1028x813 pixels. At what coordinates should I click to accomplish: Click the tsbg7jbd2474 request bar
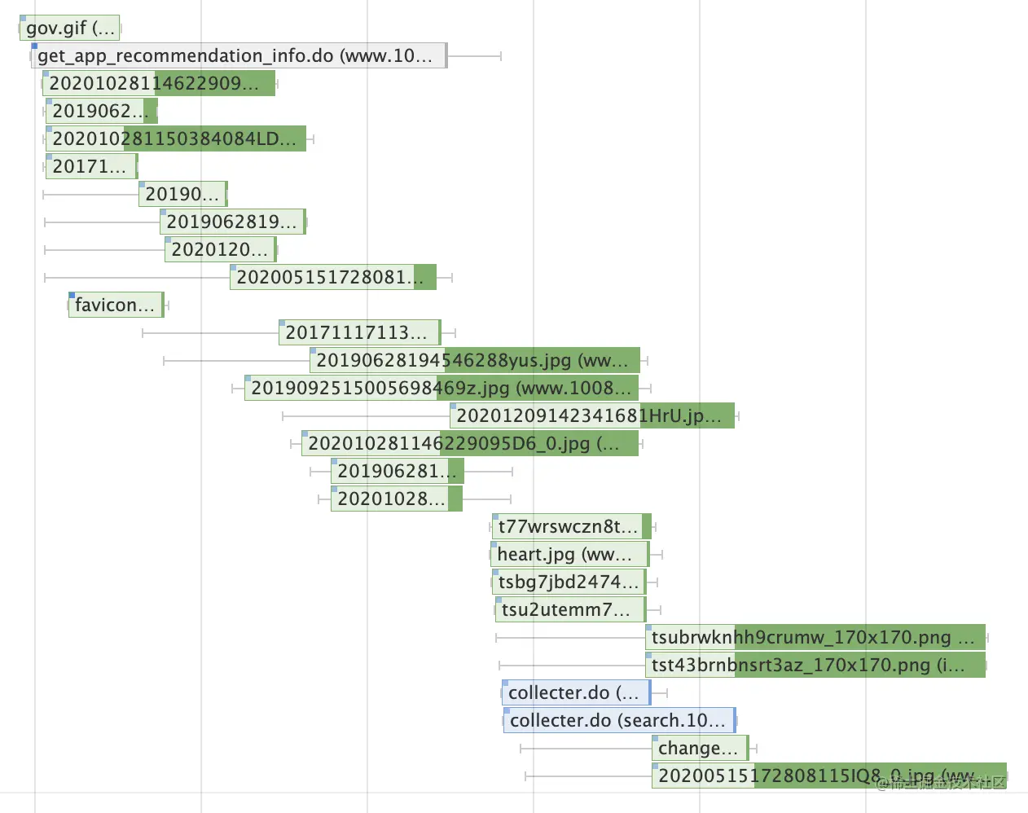coord(569,582)
